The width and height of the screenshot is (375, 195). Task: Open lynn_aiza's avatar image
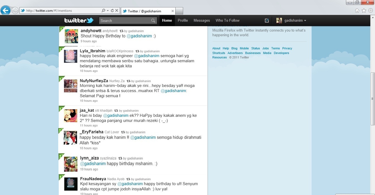pos(71,164)
